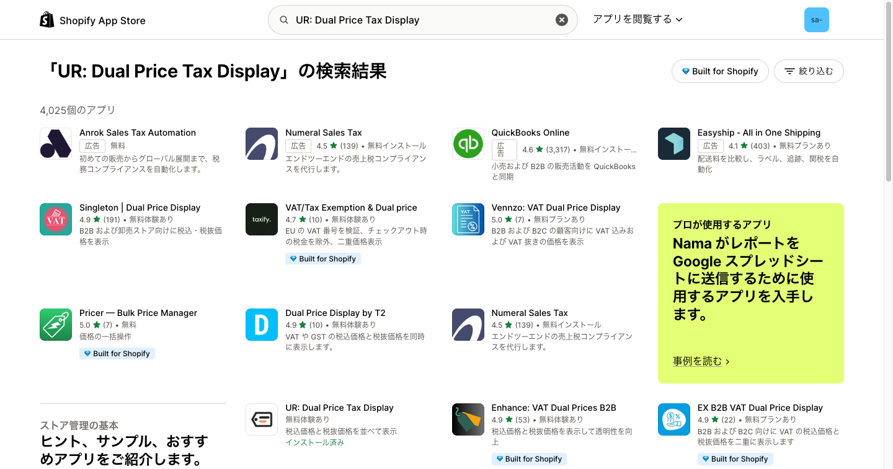Open Singleton | Dual Price Display link
This screenshot has width=893, height=469.
point(140,208)
